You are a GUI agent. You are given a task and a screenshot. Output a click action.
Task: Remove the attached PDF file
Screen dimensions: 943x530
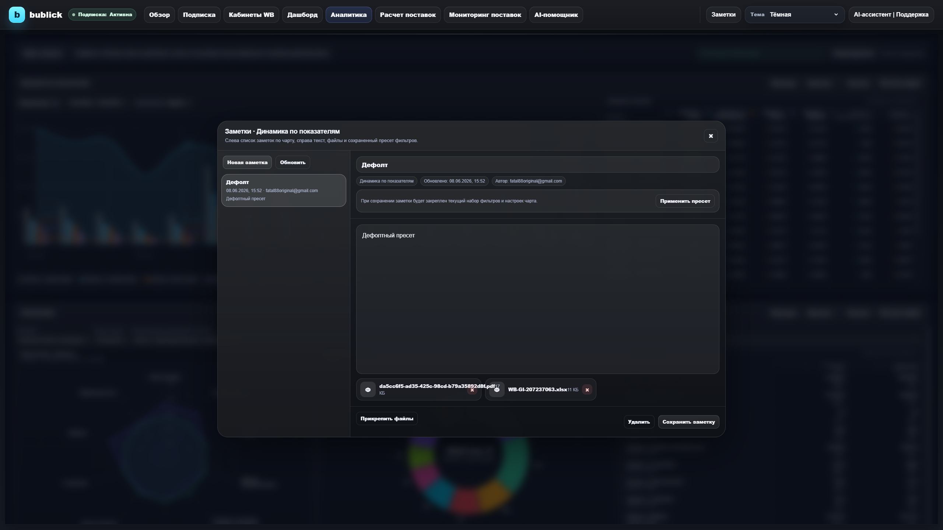click(x=472, y=390)
